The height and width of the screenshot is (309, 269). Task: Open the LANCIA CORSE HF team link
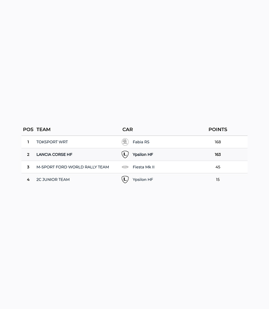click(54, 154)
